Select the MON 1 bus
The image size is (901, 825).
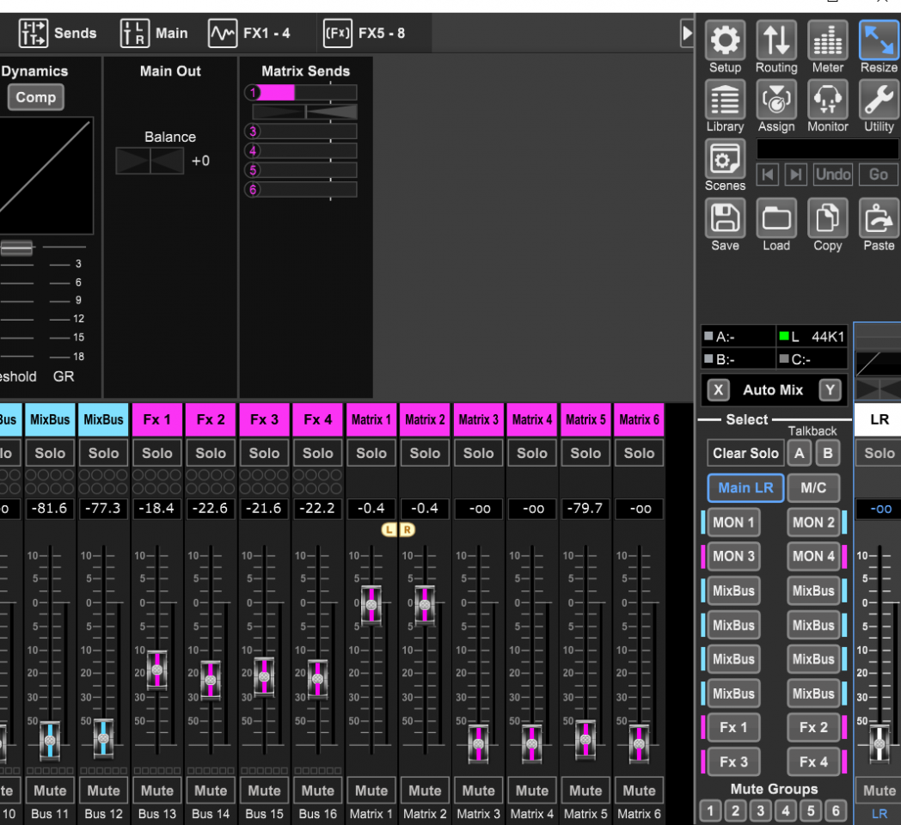(x=734, y=522)
